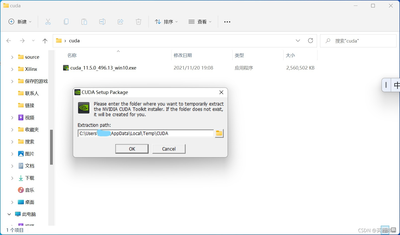Select 音乐 in sidebar
400x235 pixels.
[26, 190]
